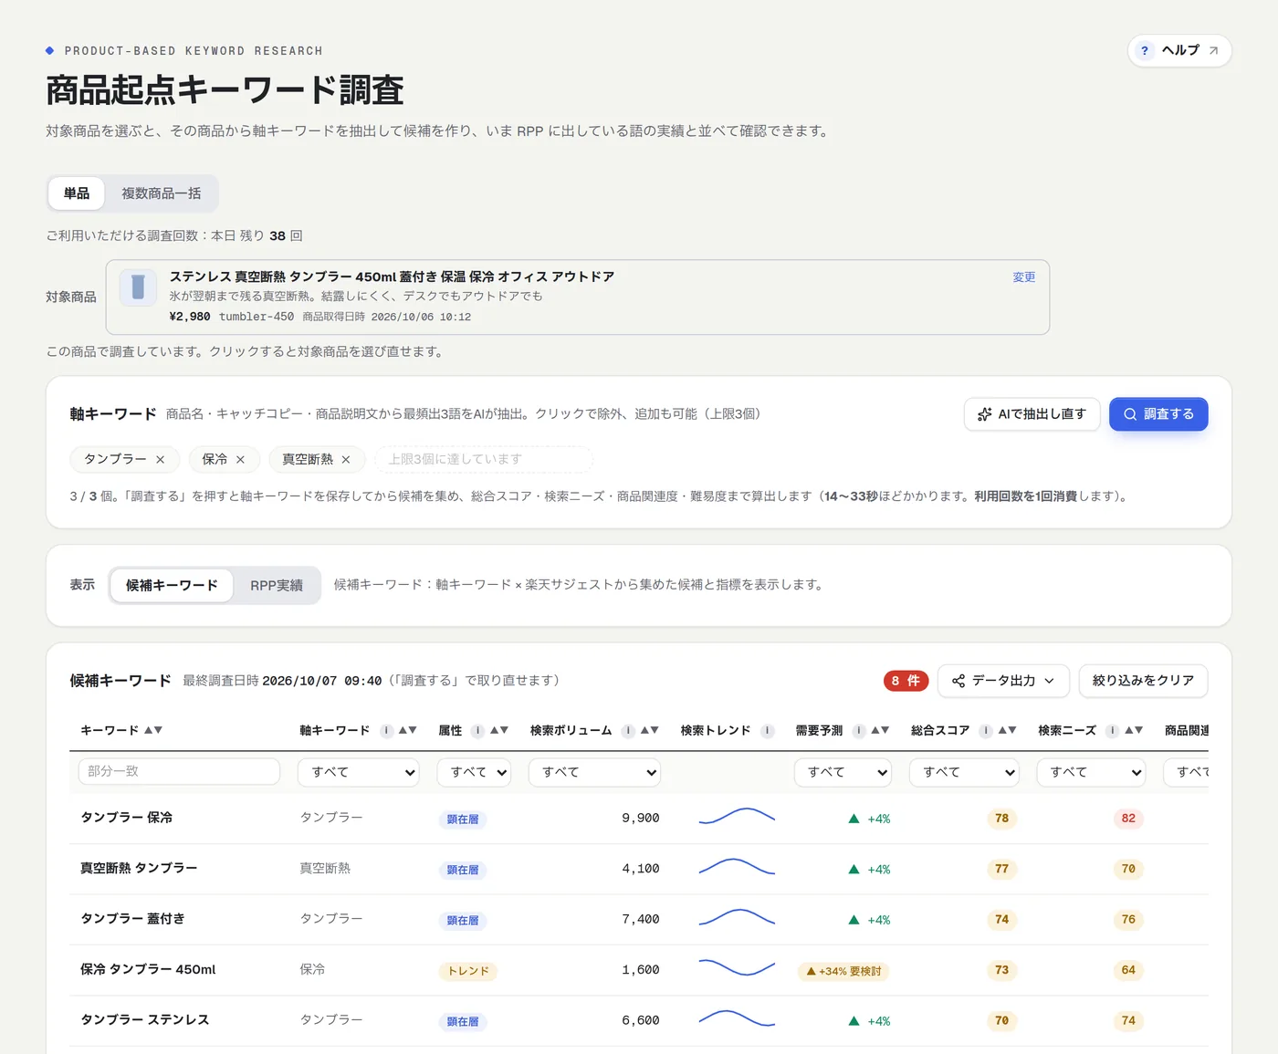Click total score 73 badge
The image size is (1278, 1054).
click(x=1001, y=970)
